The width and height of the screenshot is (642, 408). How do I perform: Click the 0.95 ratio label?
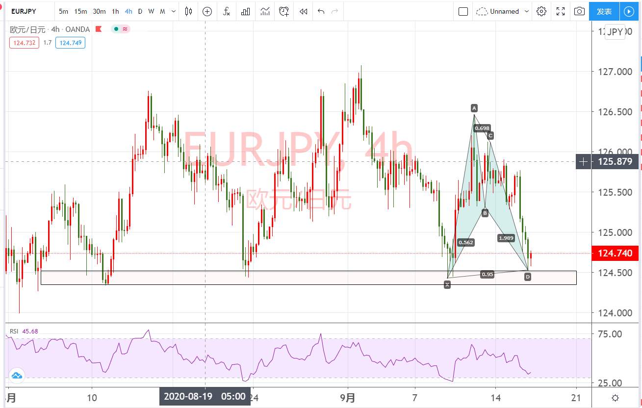point(488,274)
